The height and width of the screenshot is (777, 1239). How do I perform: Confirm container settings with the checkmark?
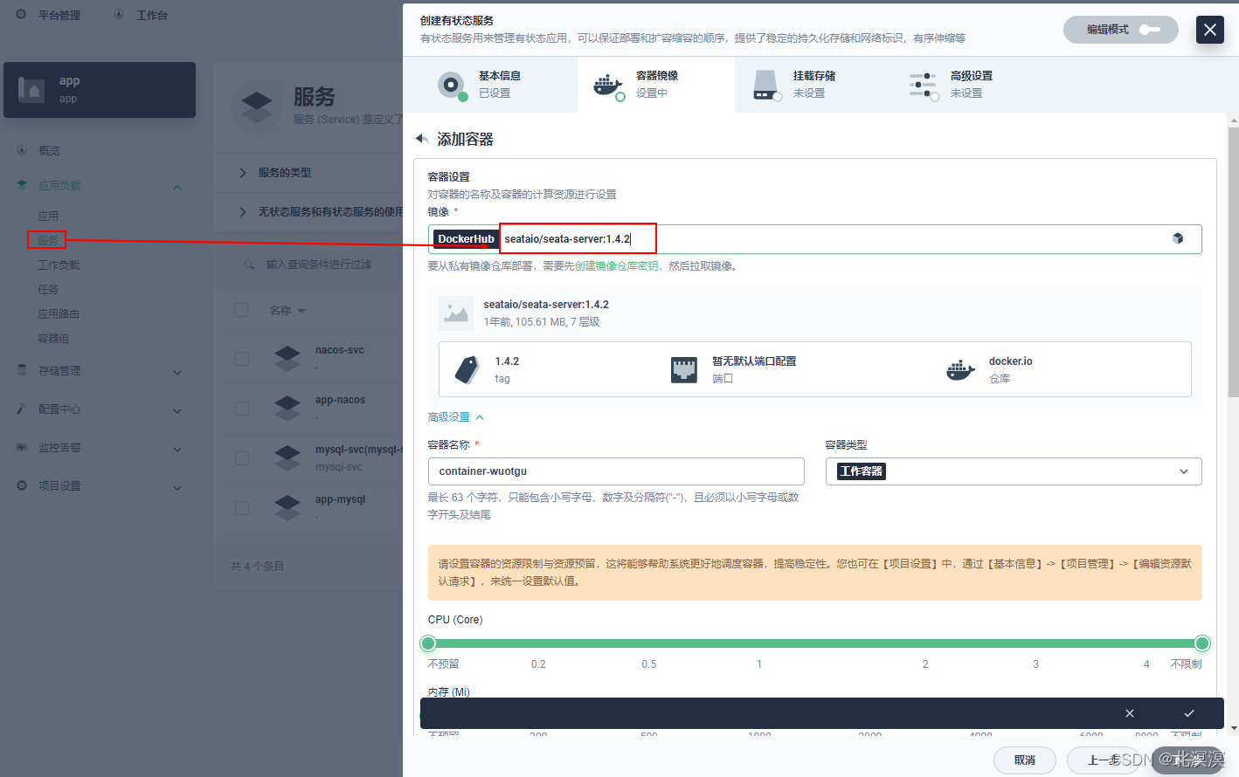point(1189,713)
